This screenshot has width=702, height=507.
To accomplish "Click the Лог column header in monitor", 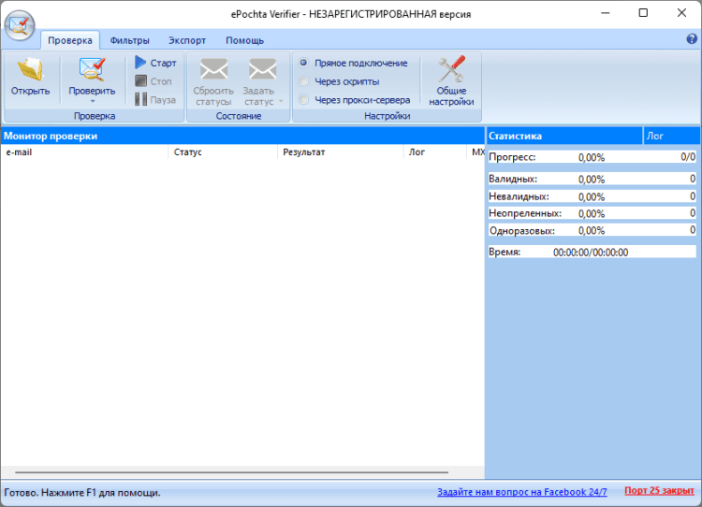I will tap(434, 152).
